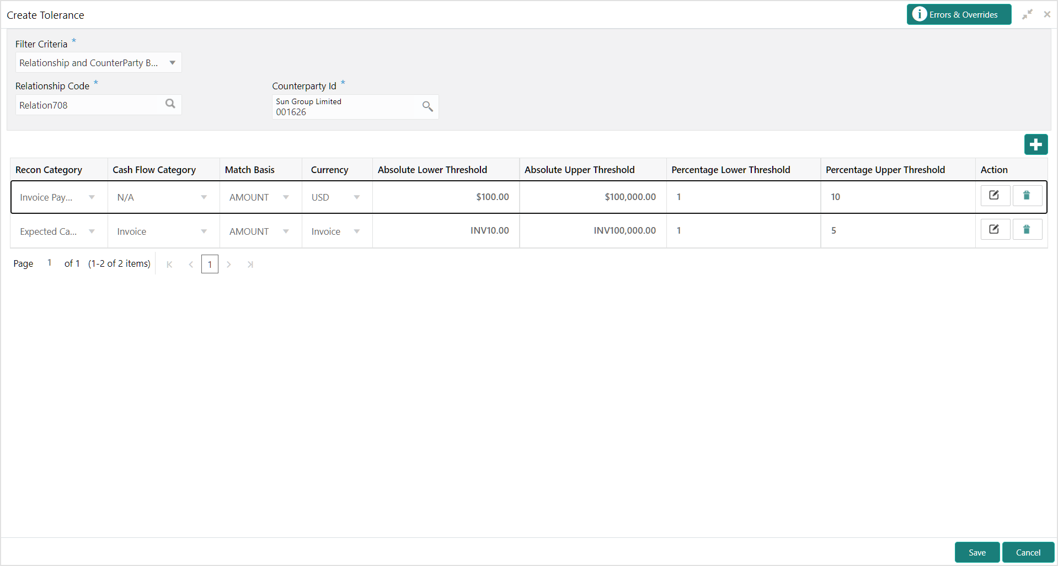
Task: Click Percentage Lower Threshold in Invoice Pay row
Action: (744, 197)
